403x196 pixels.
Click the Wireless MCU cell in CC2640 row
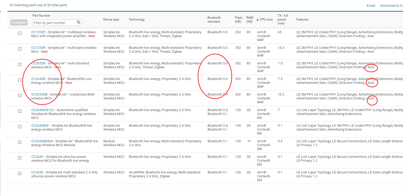click(x=114, y=157)
